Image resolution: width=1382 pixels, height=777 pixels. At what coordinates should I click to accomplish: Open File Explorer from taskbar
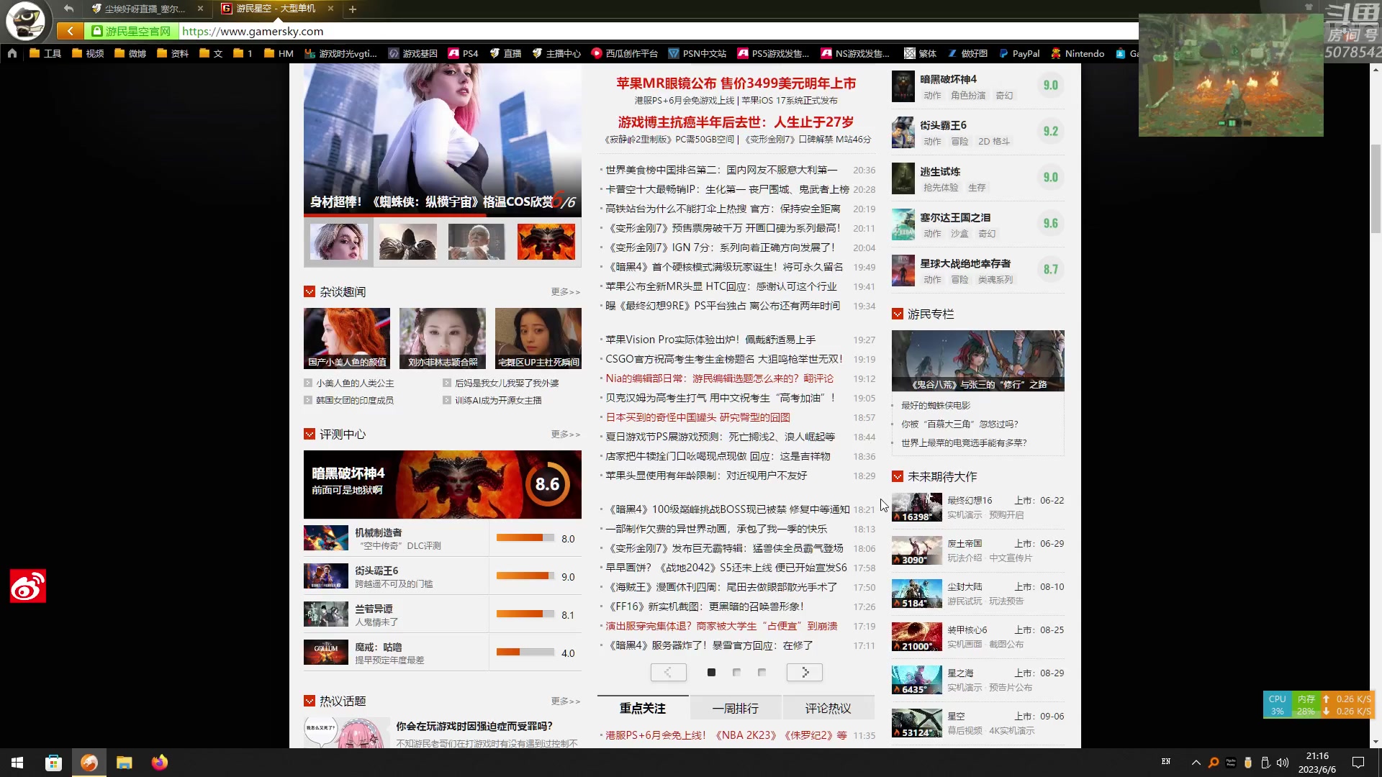tap(125, 763)
